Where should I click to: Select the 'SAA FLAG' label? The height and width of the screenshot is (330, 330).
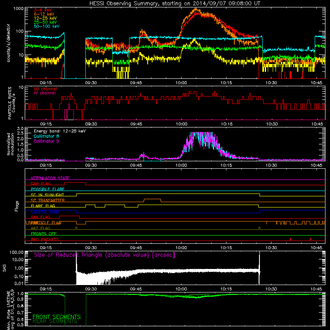(40, 217)
